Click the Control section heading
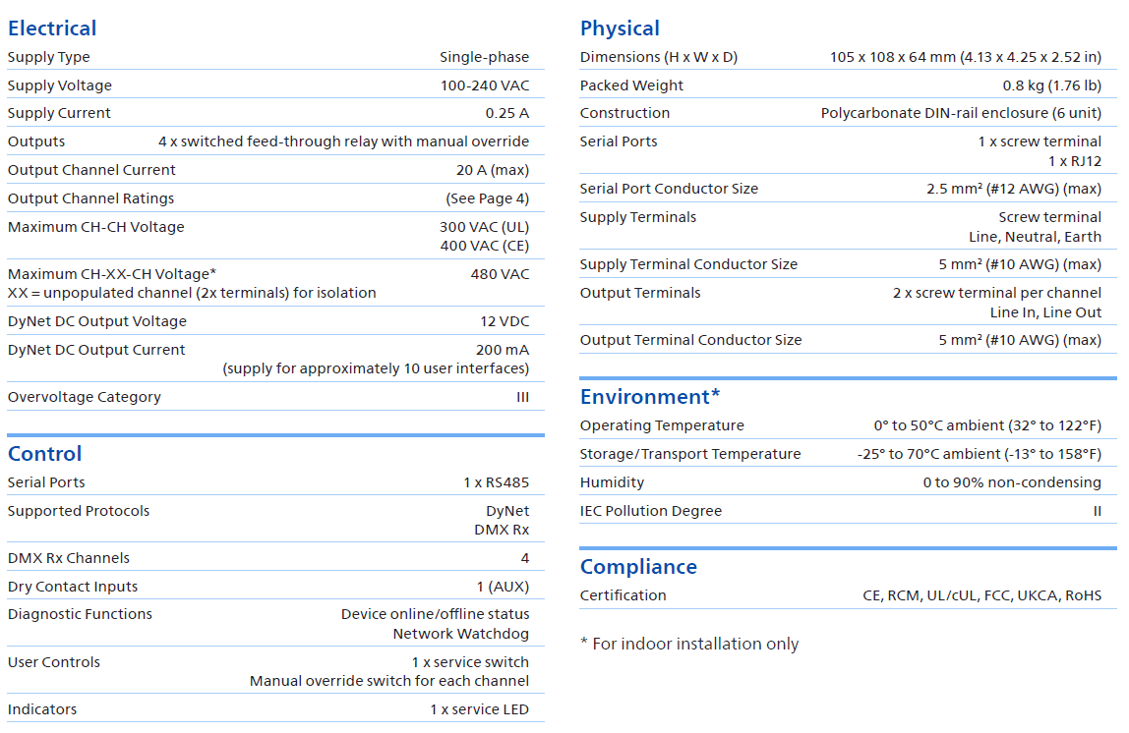Image resolution: width=1129 pixels, height=733 pixels. pos(44,454)
